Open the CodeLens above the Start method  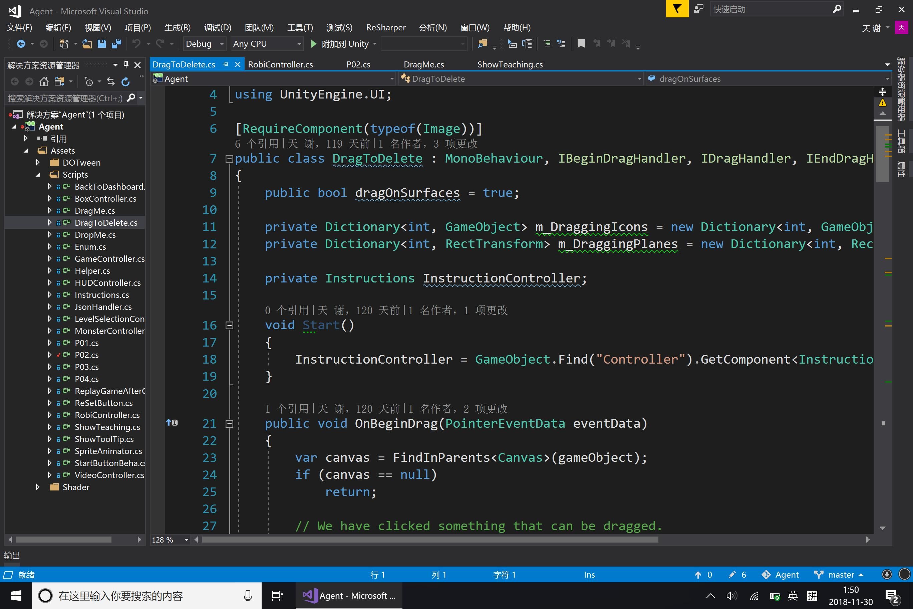point(386,310)
